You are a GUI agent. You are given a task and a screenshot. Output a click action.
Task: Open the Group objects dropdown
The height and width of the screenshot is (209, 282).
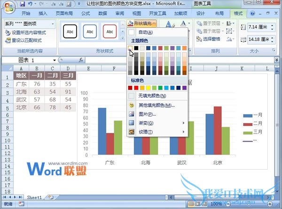coord(231,31)
